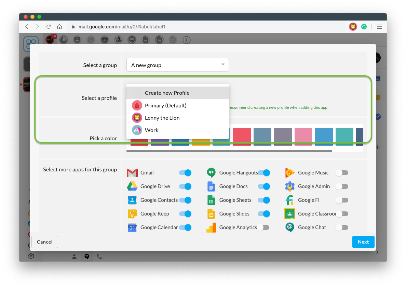Click the add app plus icon in the dimmed app bar
Screen dimensions: 406x287
(187, 40)
